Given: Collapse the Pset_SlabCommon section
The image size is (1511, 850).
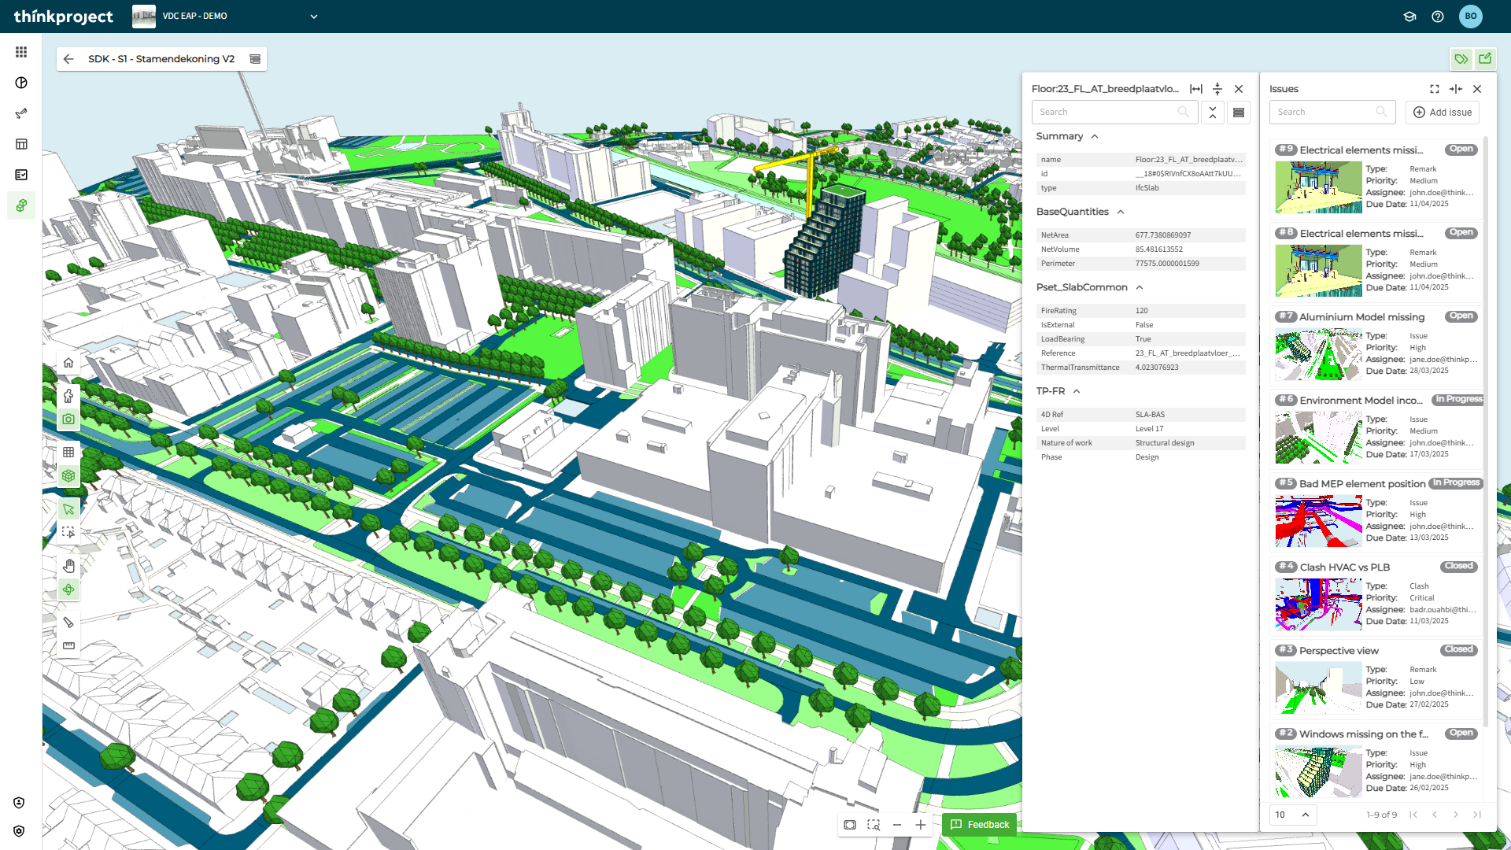Looking at the screenshot, I should (x=1140, y=287).
